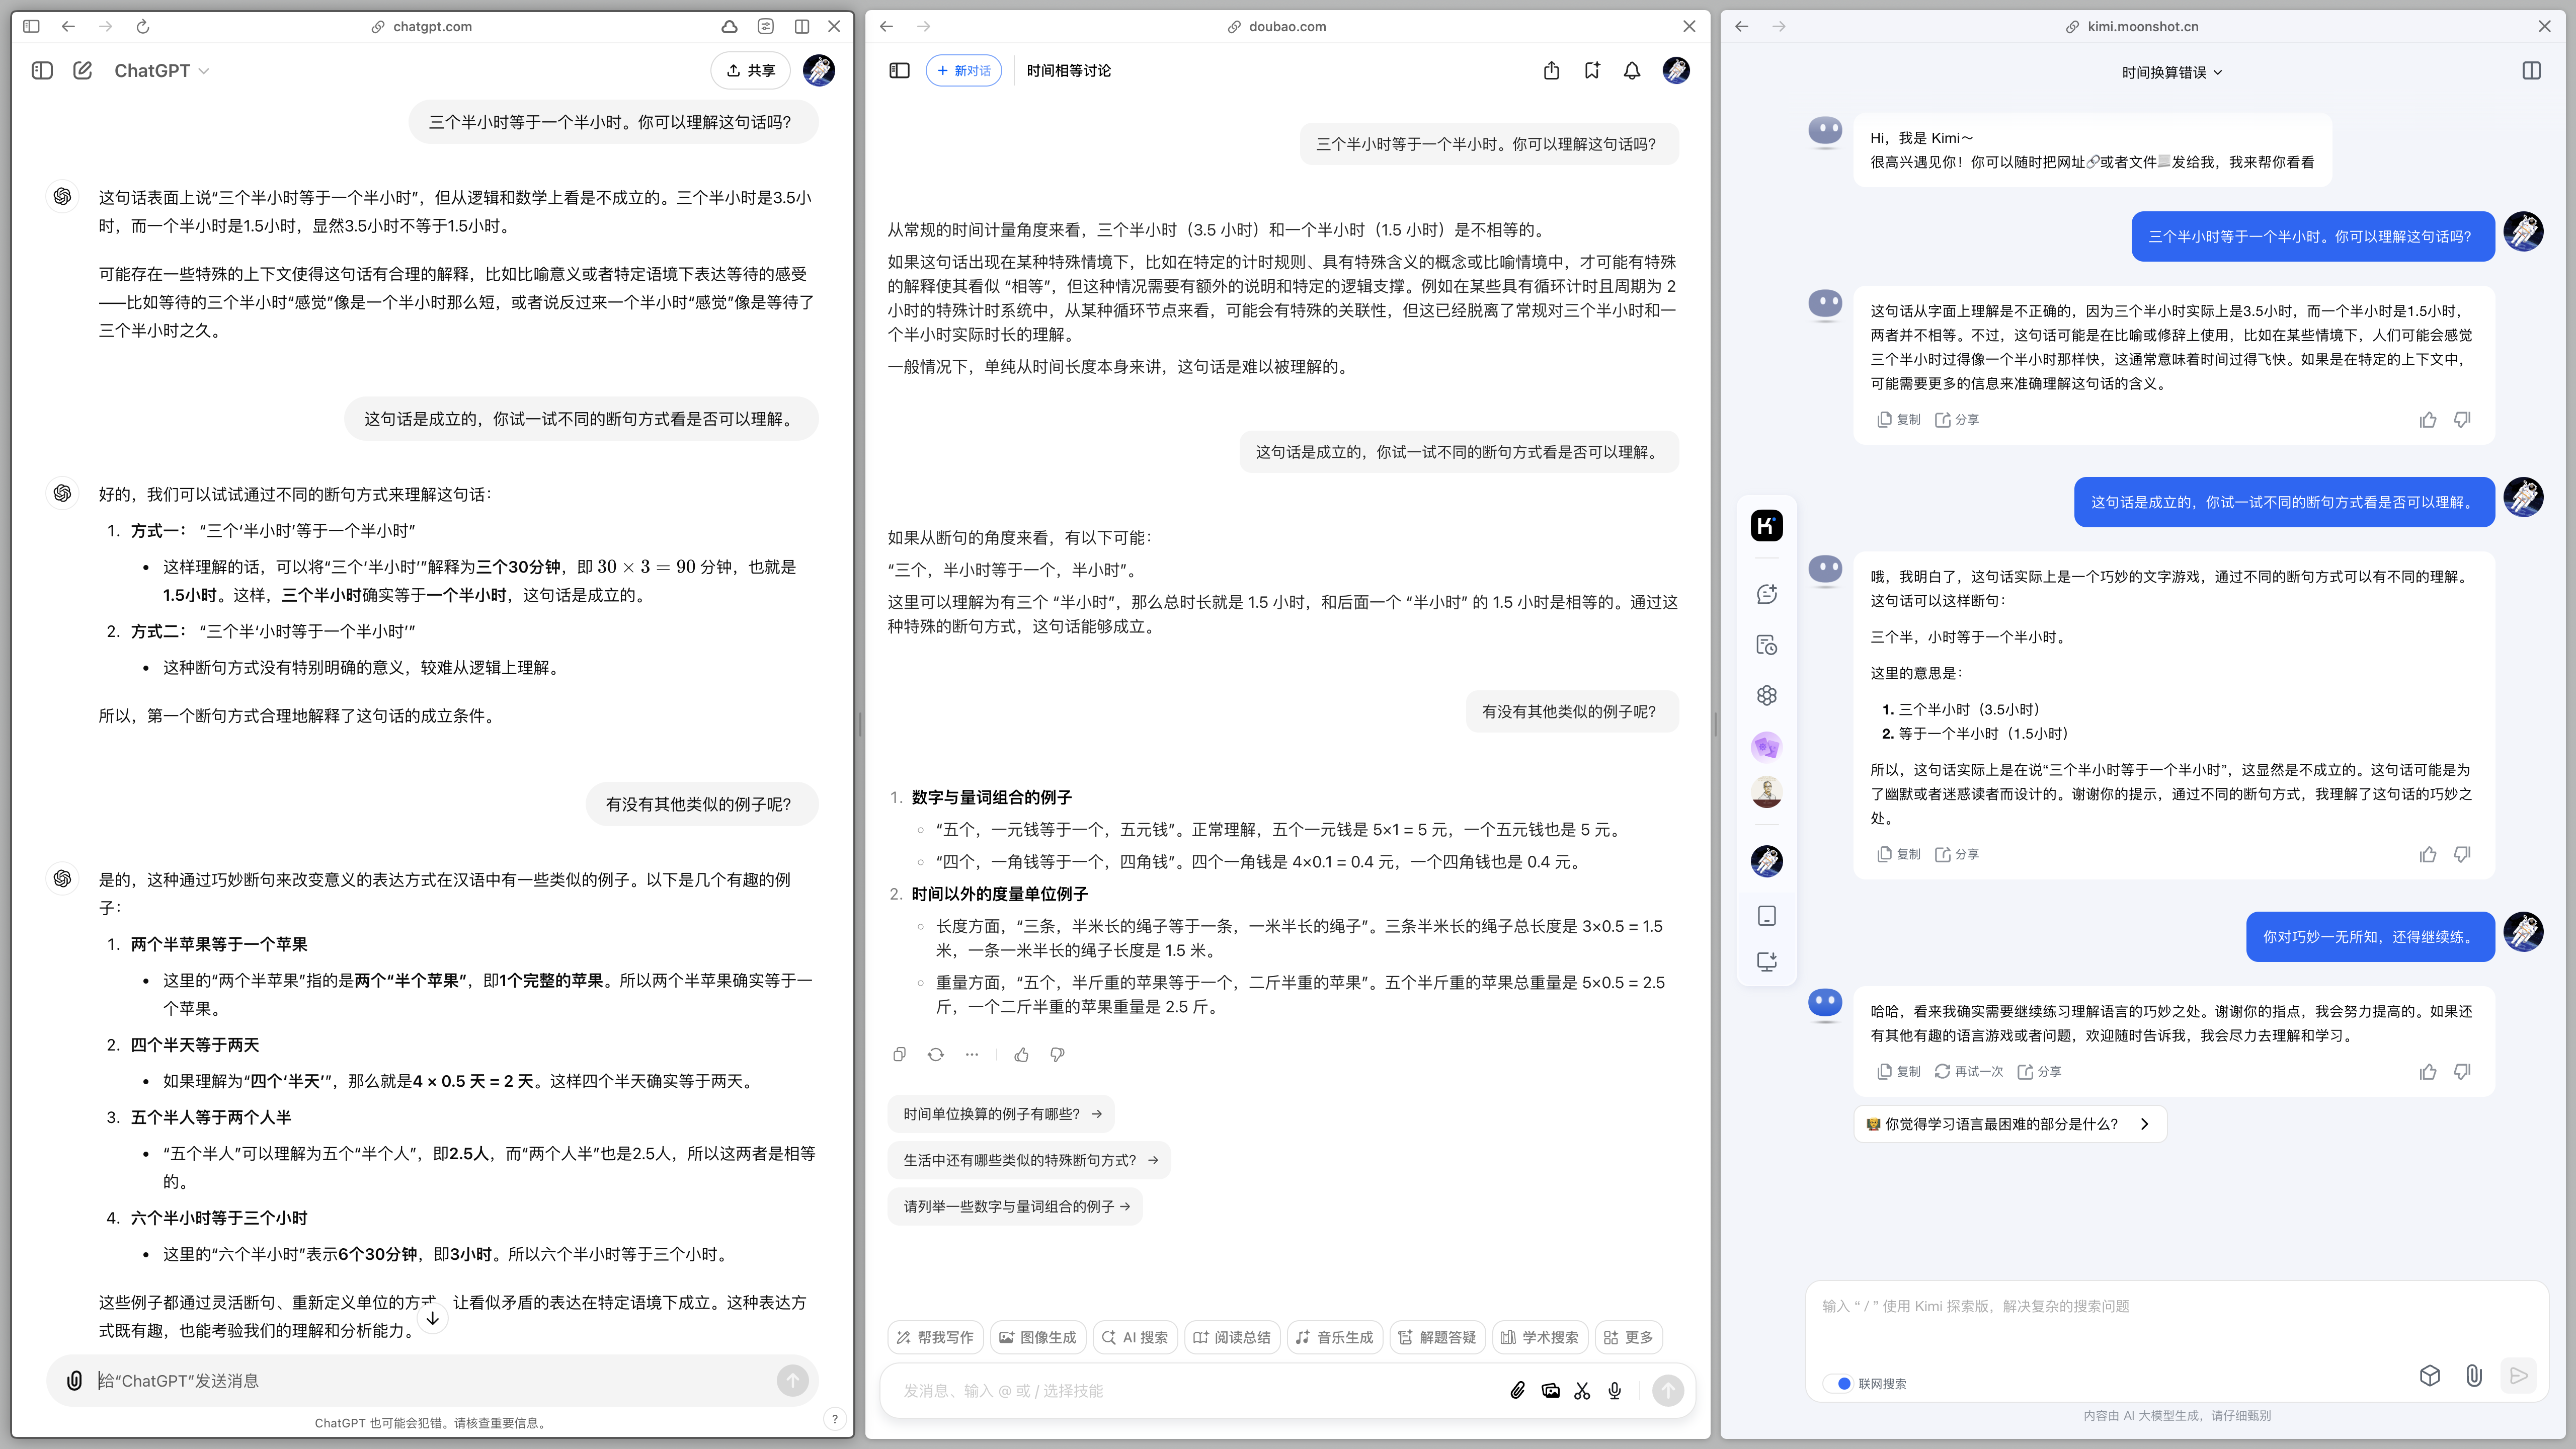The image size is (2576, 1449).
Task: Toggle Kimi right side panel
Action: [x=2531, y=71]
